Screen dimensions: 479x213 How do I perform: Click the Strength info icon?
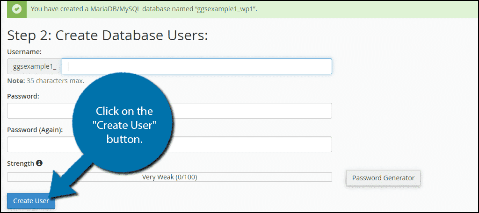[x=39, y=163]
